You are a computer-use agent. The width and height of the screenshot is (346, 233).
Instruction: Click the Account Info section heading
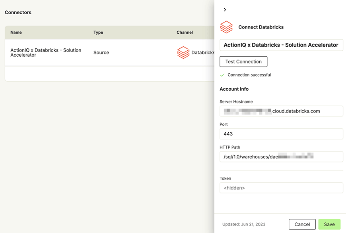[x=234, y=89]
